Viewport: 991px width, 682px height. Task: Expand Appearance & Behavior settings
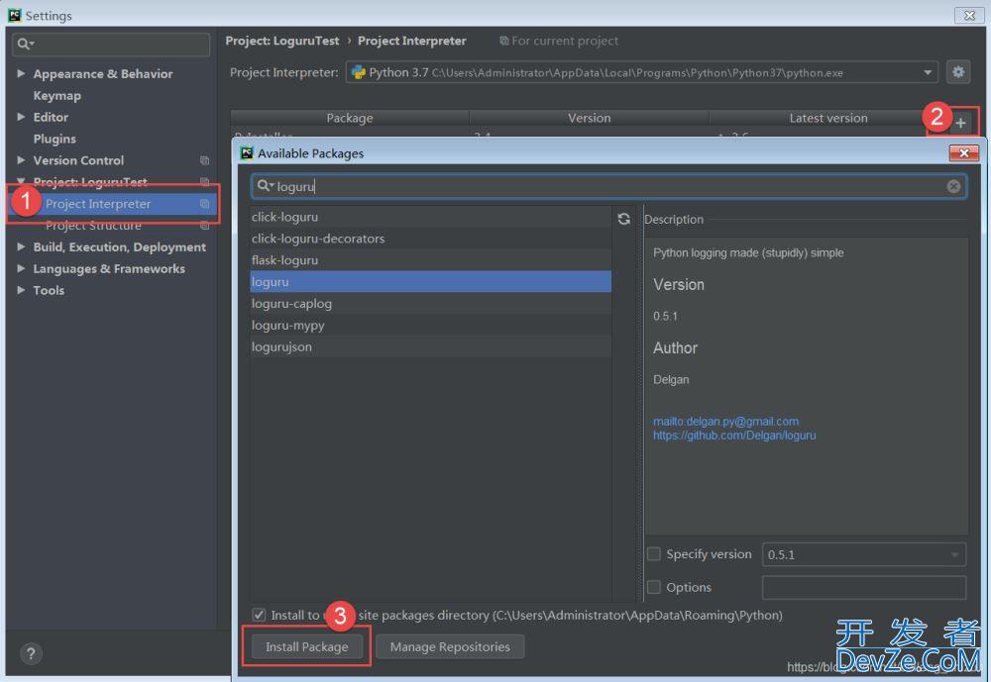pyautogui.click(x=21, y=74)
